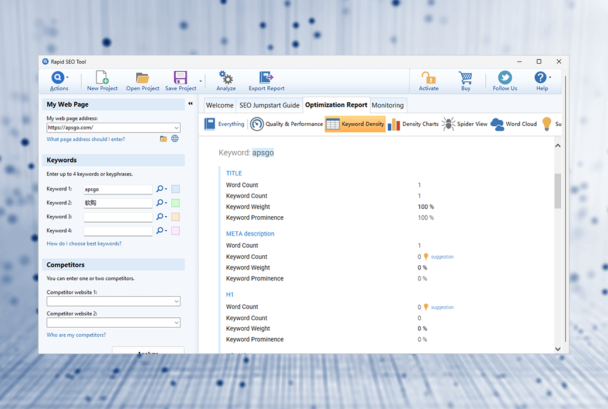Click Keyword 2 input field
608x409 pixels.
click(x=118, y=203)
